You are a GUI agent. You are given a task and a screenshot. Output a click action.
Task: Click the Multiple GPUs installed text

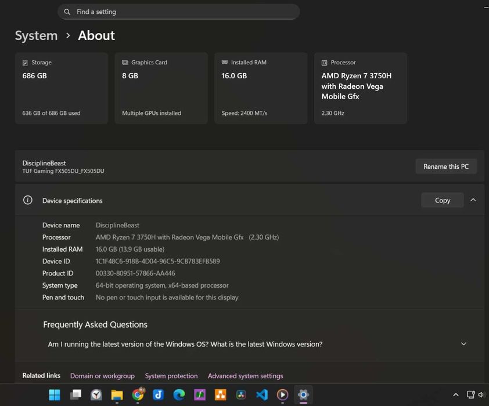[x=152, y=113]
